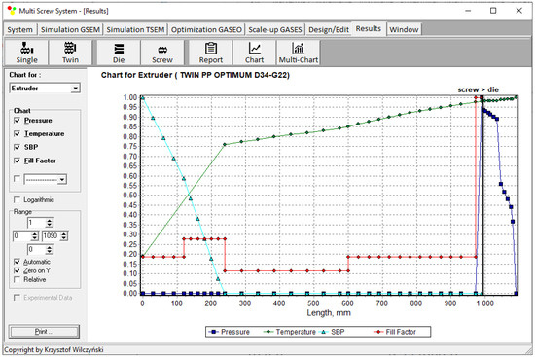Expand the empty extra series dropdown
This screenshot has height=357, width=535.
click(62, 179)
